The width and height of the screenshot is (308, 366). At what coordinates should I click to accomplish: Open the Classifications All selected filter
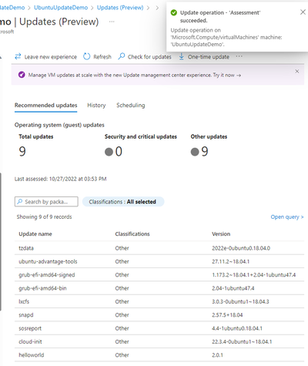[123, 202]
